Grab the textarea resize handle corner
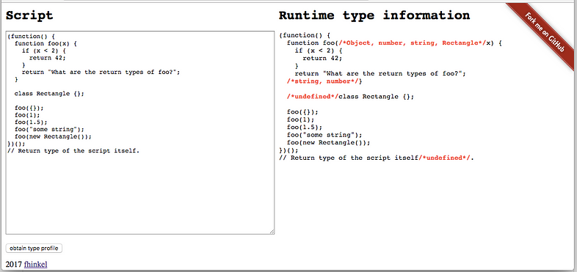This screenshot has height=272, width=577. pos(272,231)
